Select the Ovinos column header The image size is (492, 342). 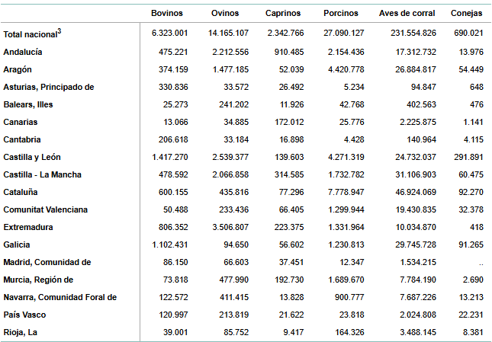pos(224,13)
